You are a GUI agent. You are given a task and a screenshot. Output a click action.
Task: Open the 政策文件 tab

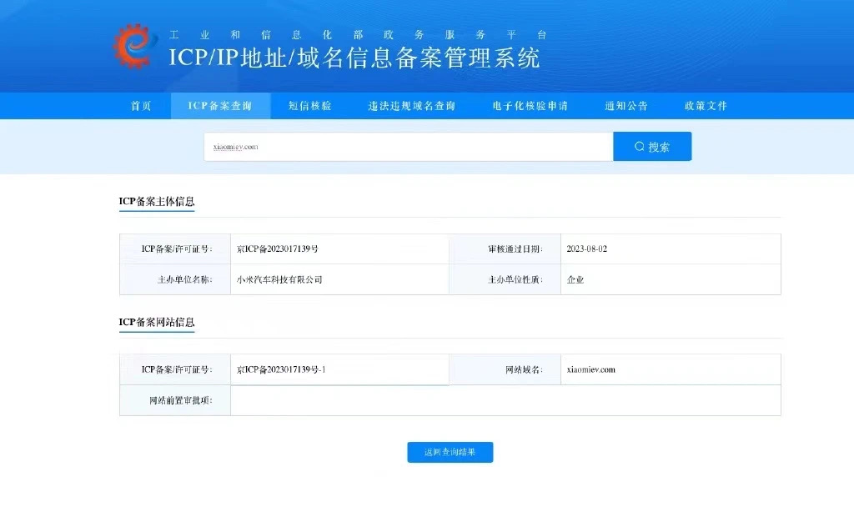[706, 106]
